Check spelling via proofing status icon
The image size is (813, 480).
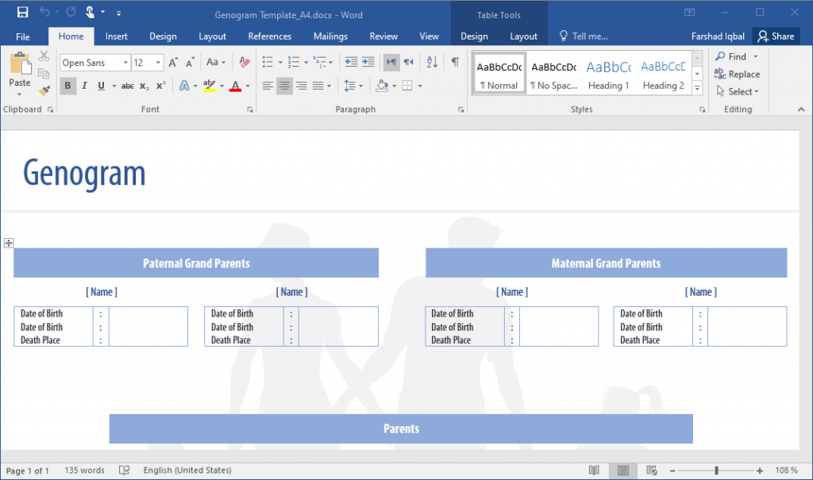tap(125, 470)
